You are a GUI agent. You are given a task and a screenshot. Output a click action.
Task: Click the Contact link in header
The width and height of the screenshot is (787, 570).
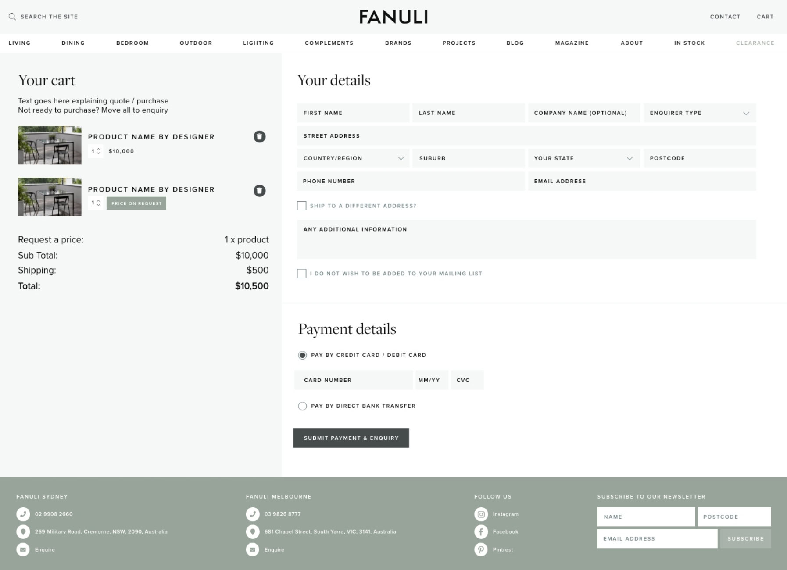pyautogui.click(x=725, y=17)
